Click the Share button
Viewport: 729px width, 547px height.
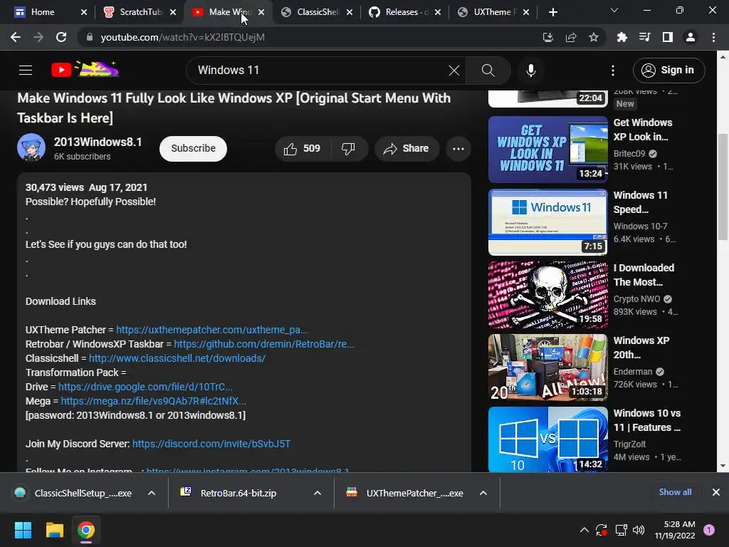point(407,148)
